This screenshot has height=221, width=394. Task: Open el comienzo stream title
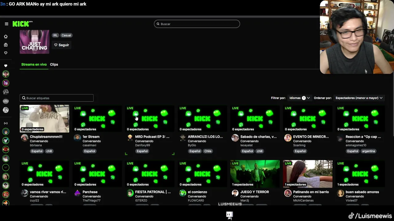[197, 192]
